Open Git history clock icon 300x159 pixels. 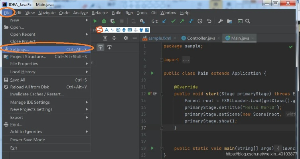click(199, 21)
